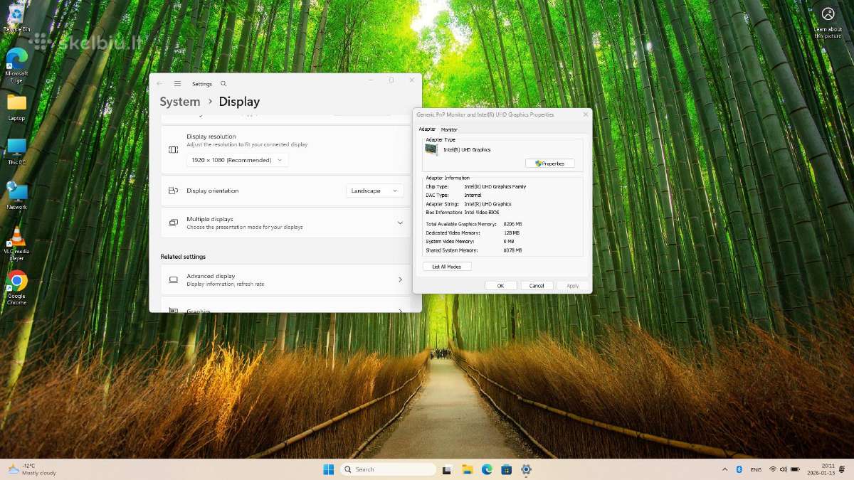This screenshot has height=480, width=854.
Task: Open Task View from the taskbar
Action: [447, 469]
